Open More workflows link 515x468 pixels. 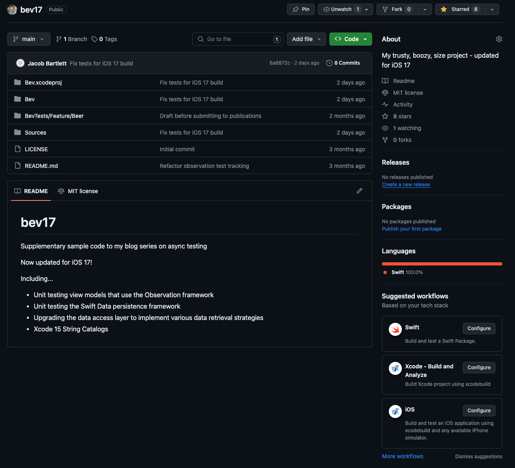click(403, 456)
